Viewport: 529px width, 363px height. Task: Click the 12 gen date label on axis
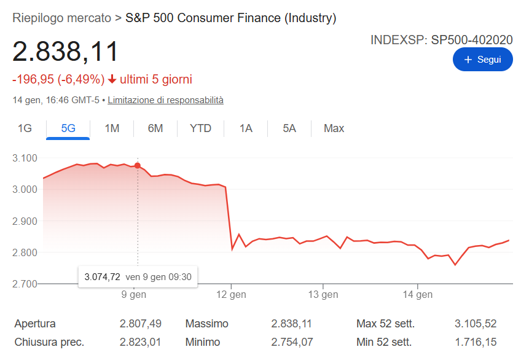pyautogui.click(x=231, y=295)
